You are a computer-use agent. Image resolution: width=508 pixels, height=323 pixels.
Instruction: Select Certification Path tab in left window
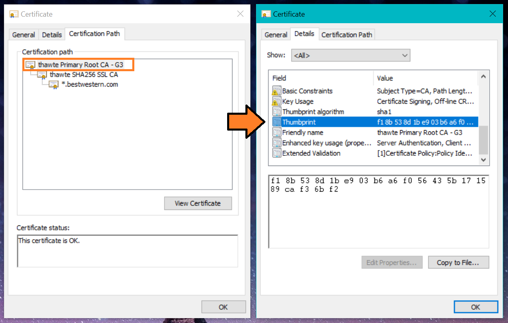click(x=94, y=34)
